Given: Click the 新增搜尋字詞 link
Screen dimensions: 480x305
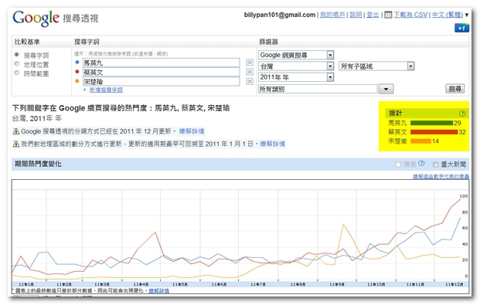Looking at the screenshot, I should 106,90.
